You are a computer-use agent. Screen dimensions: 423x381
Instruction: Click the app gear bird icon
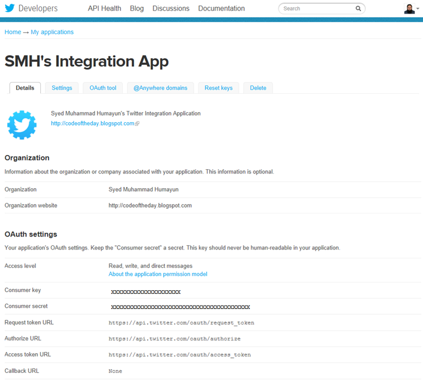tap(22, 125)
